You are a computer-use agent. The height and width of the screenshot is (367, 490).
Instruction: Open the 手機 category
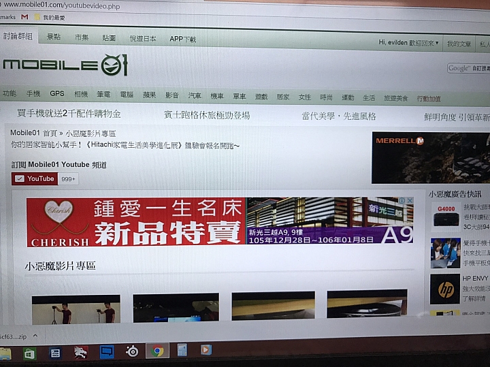(33, 93)
